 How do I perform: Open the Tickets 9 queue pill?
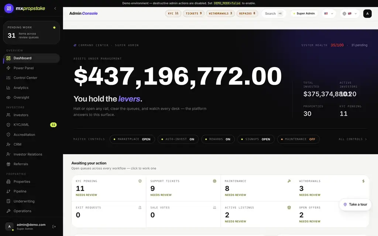(193, 14)
